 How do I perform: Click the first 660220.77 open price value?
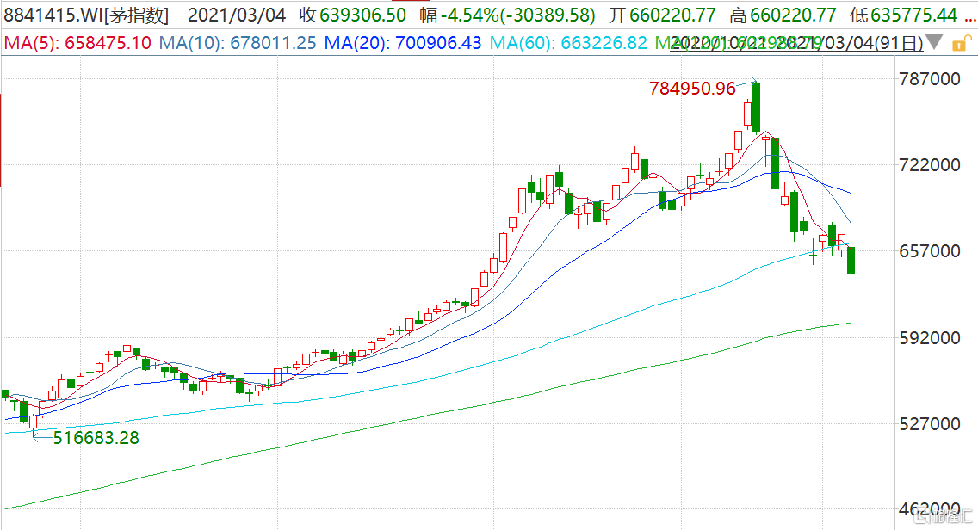tap(672, 15)
